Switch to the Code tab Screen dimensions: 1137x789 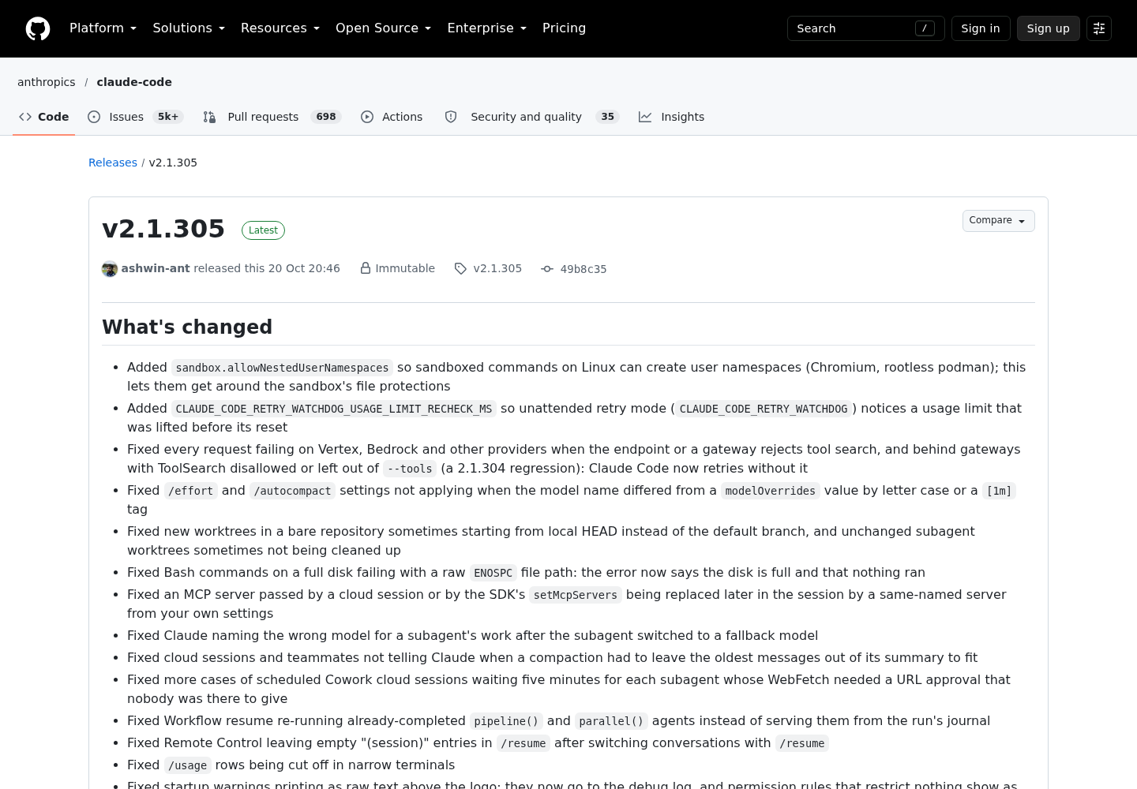[44, 117]
